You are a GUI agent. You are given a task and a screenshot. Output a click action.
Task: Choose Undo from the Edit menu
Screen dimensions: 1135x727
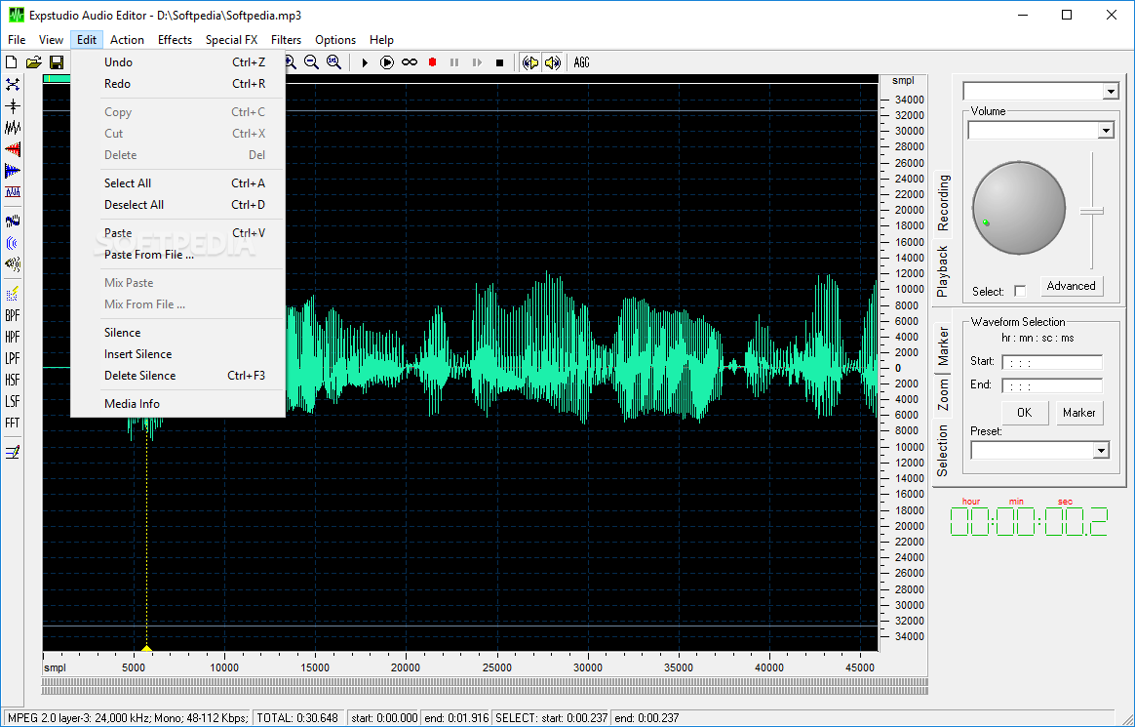(x=177, y=62)
